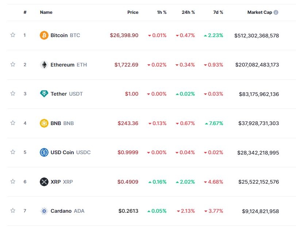Favorite Cardano using its star
Image resolution: width=296 pixels, height=228 pixels.
pos(13,211)
